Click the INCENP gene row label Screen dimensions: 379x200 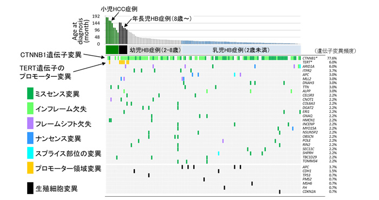point(309,124)
